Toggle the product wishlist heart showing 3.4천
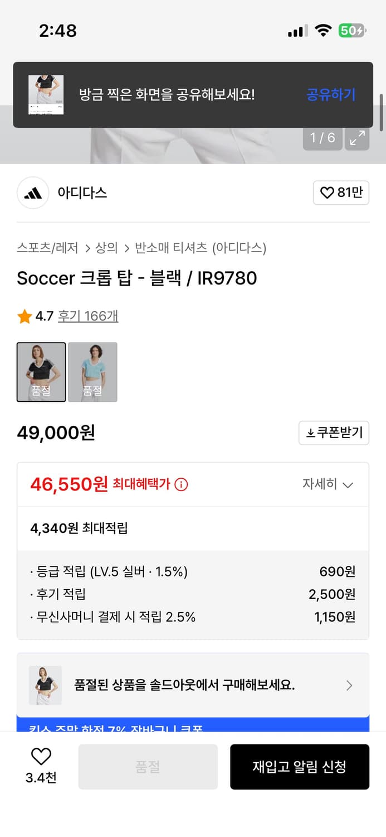The width and height of the screenshot is (386, 837). pos(40,760)
